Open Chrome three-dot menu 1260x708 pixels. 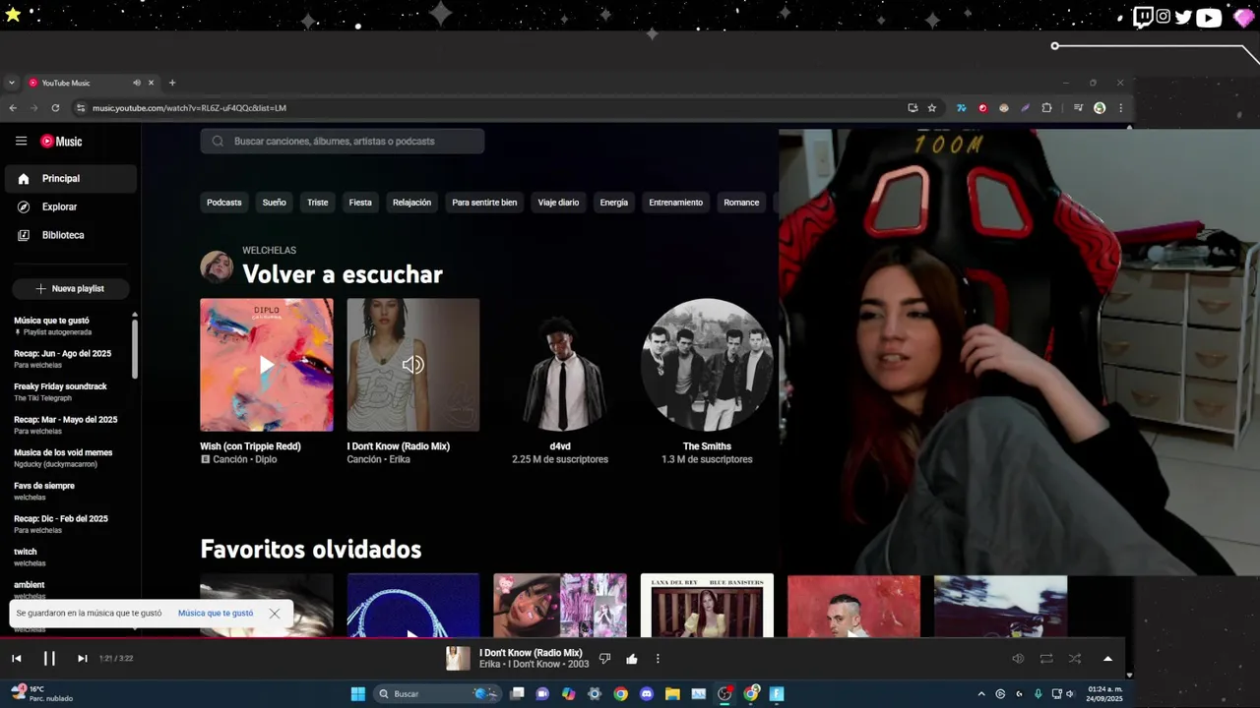pos(1120,108)
